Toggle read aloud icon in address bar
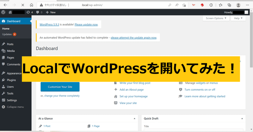 click(x=177, y=5)
